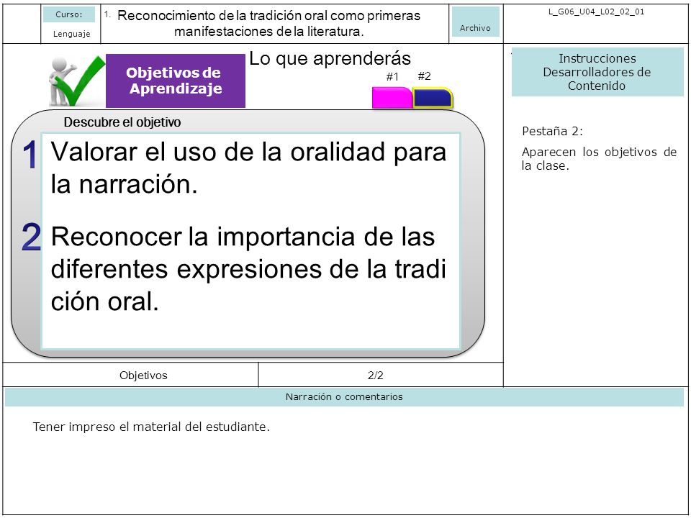Select the dark blue tab #2

tap(433, 98)
